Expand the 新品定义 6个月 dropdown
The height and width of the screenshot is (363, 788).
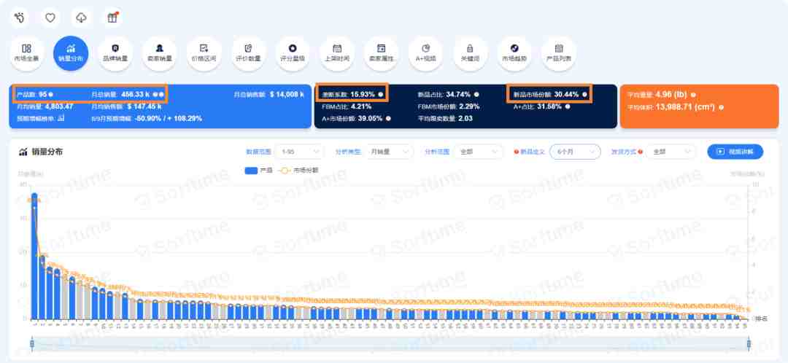(x=575, y=152)
